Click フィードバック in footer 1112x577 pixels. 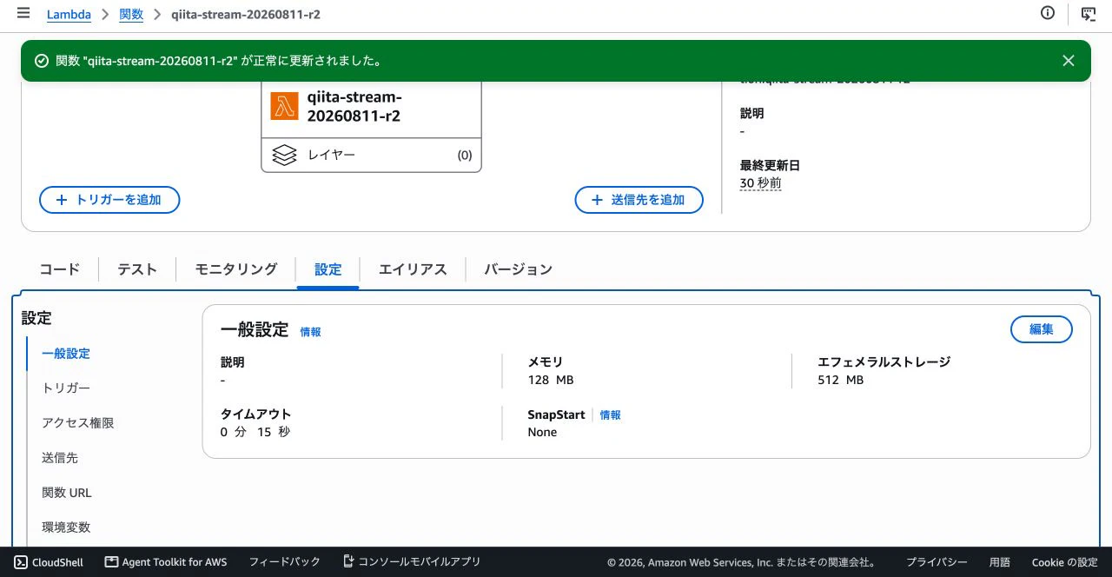point(284,562)
